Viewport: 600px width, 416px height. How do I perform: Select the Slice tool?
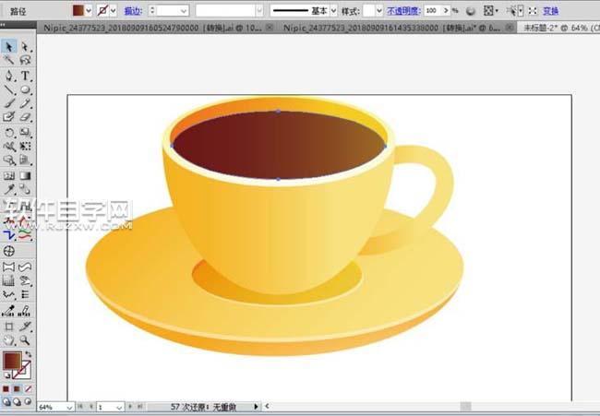(25, 327)
